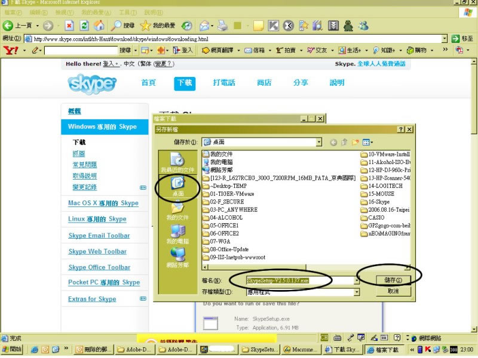Click the Windows Start button

coord(12,349)
